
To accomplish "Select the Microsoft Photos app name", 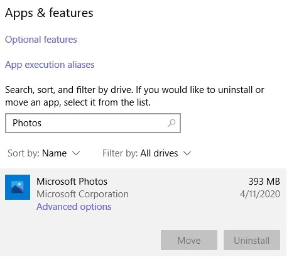I will click(72, 182).
